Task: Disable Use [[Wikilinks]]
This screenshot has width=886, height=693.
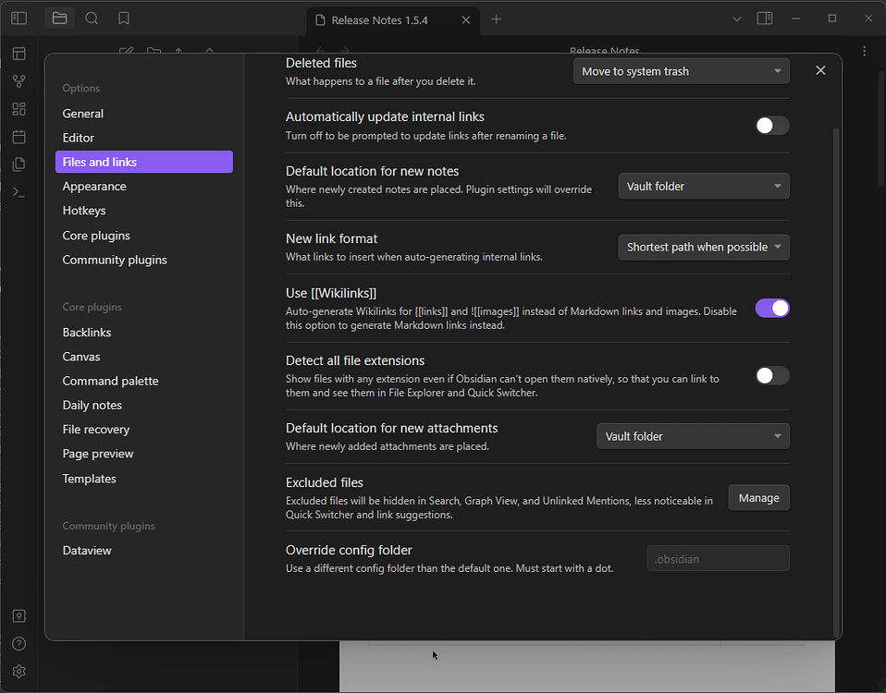Action: click(772, 308)
